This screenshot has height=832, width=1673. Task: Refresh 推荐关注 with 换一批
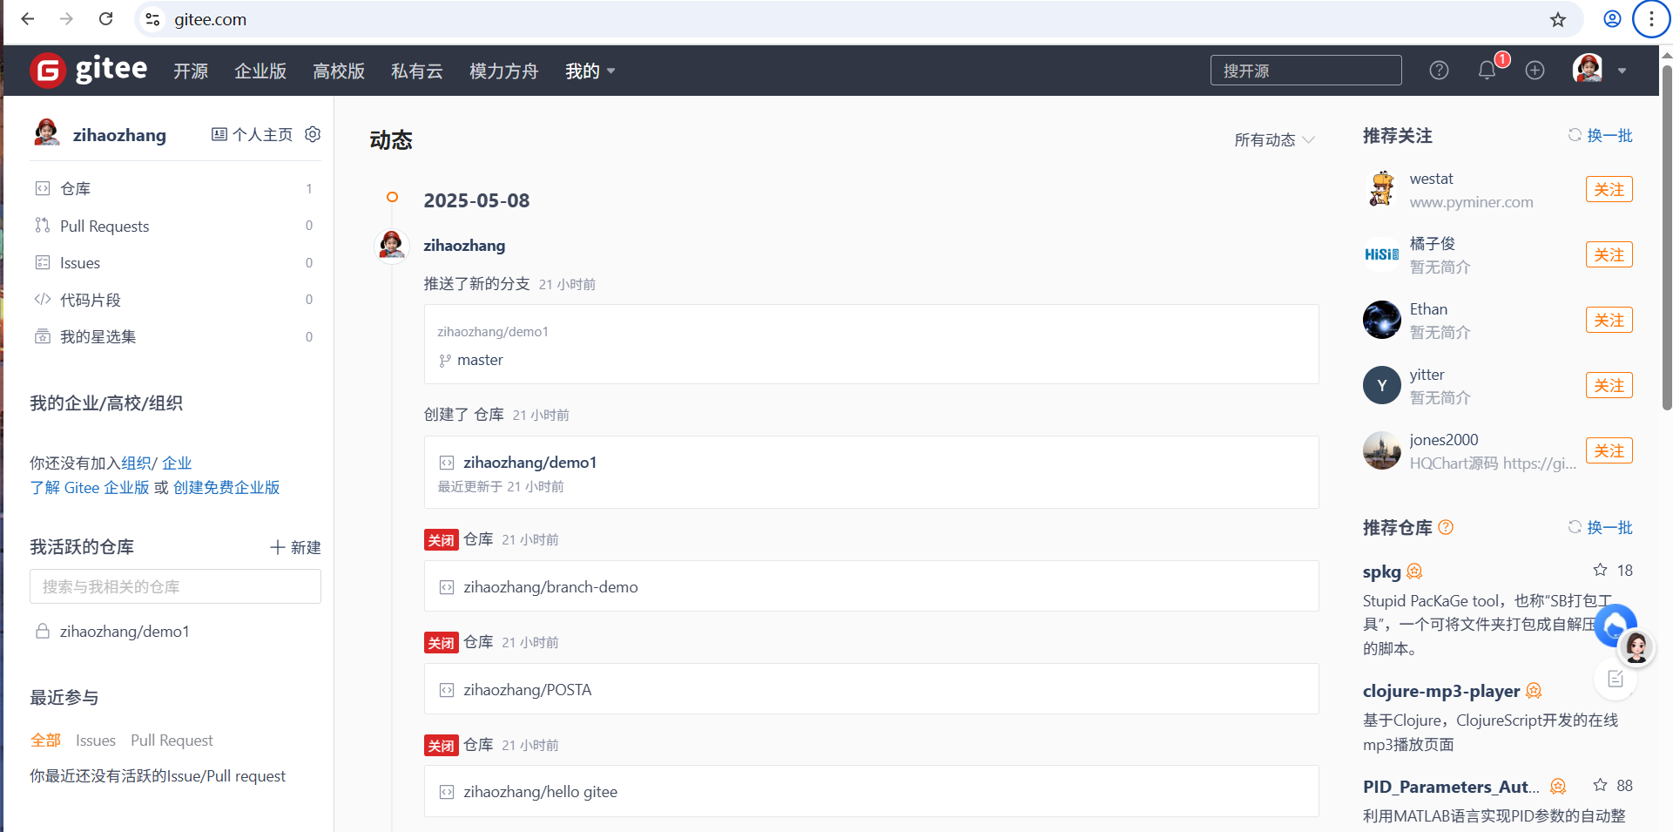(x=1601, y=135)
